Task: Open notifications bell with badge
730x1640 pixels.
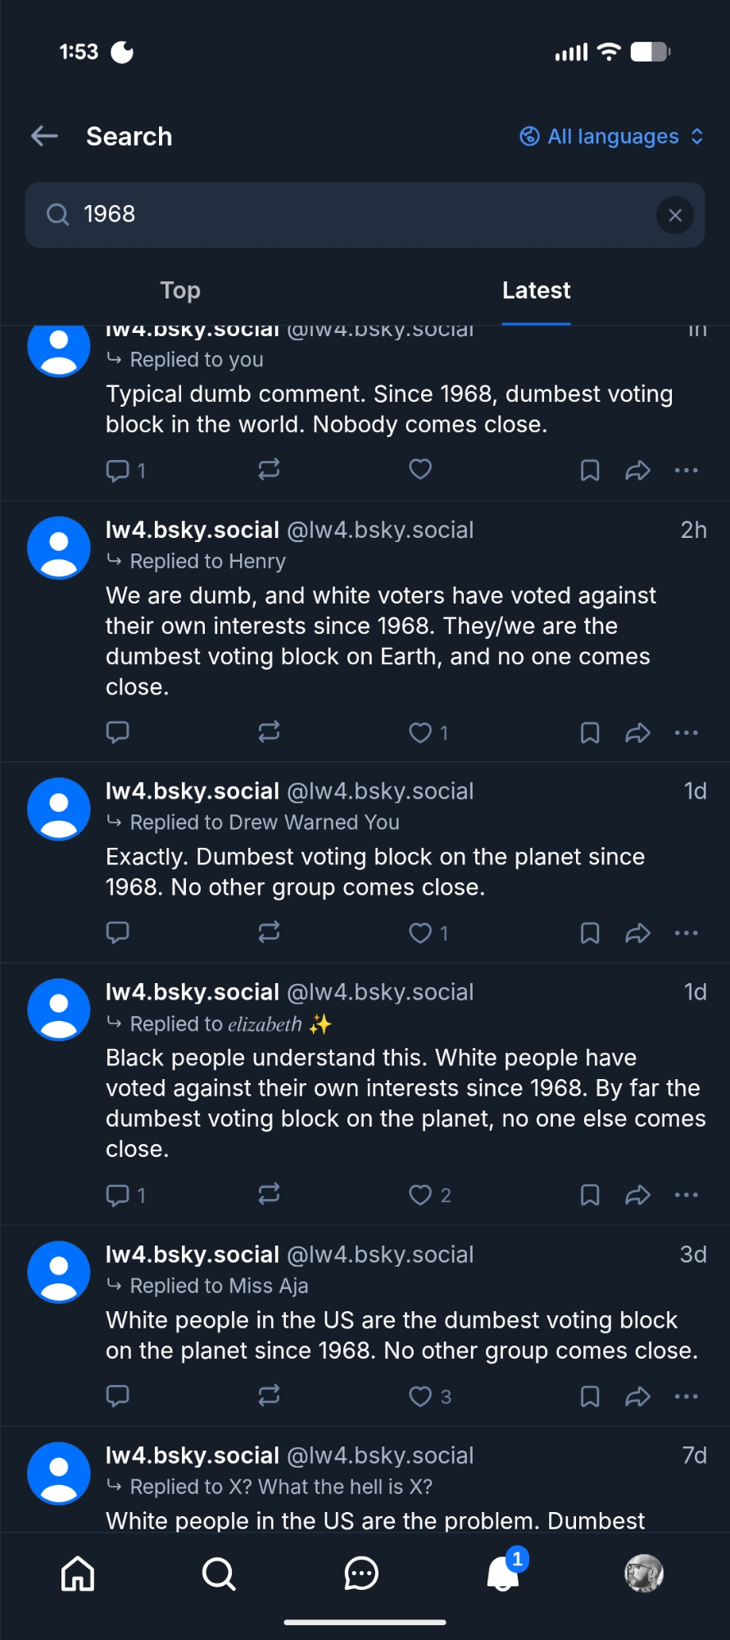Action: click(503, 1574)
